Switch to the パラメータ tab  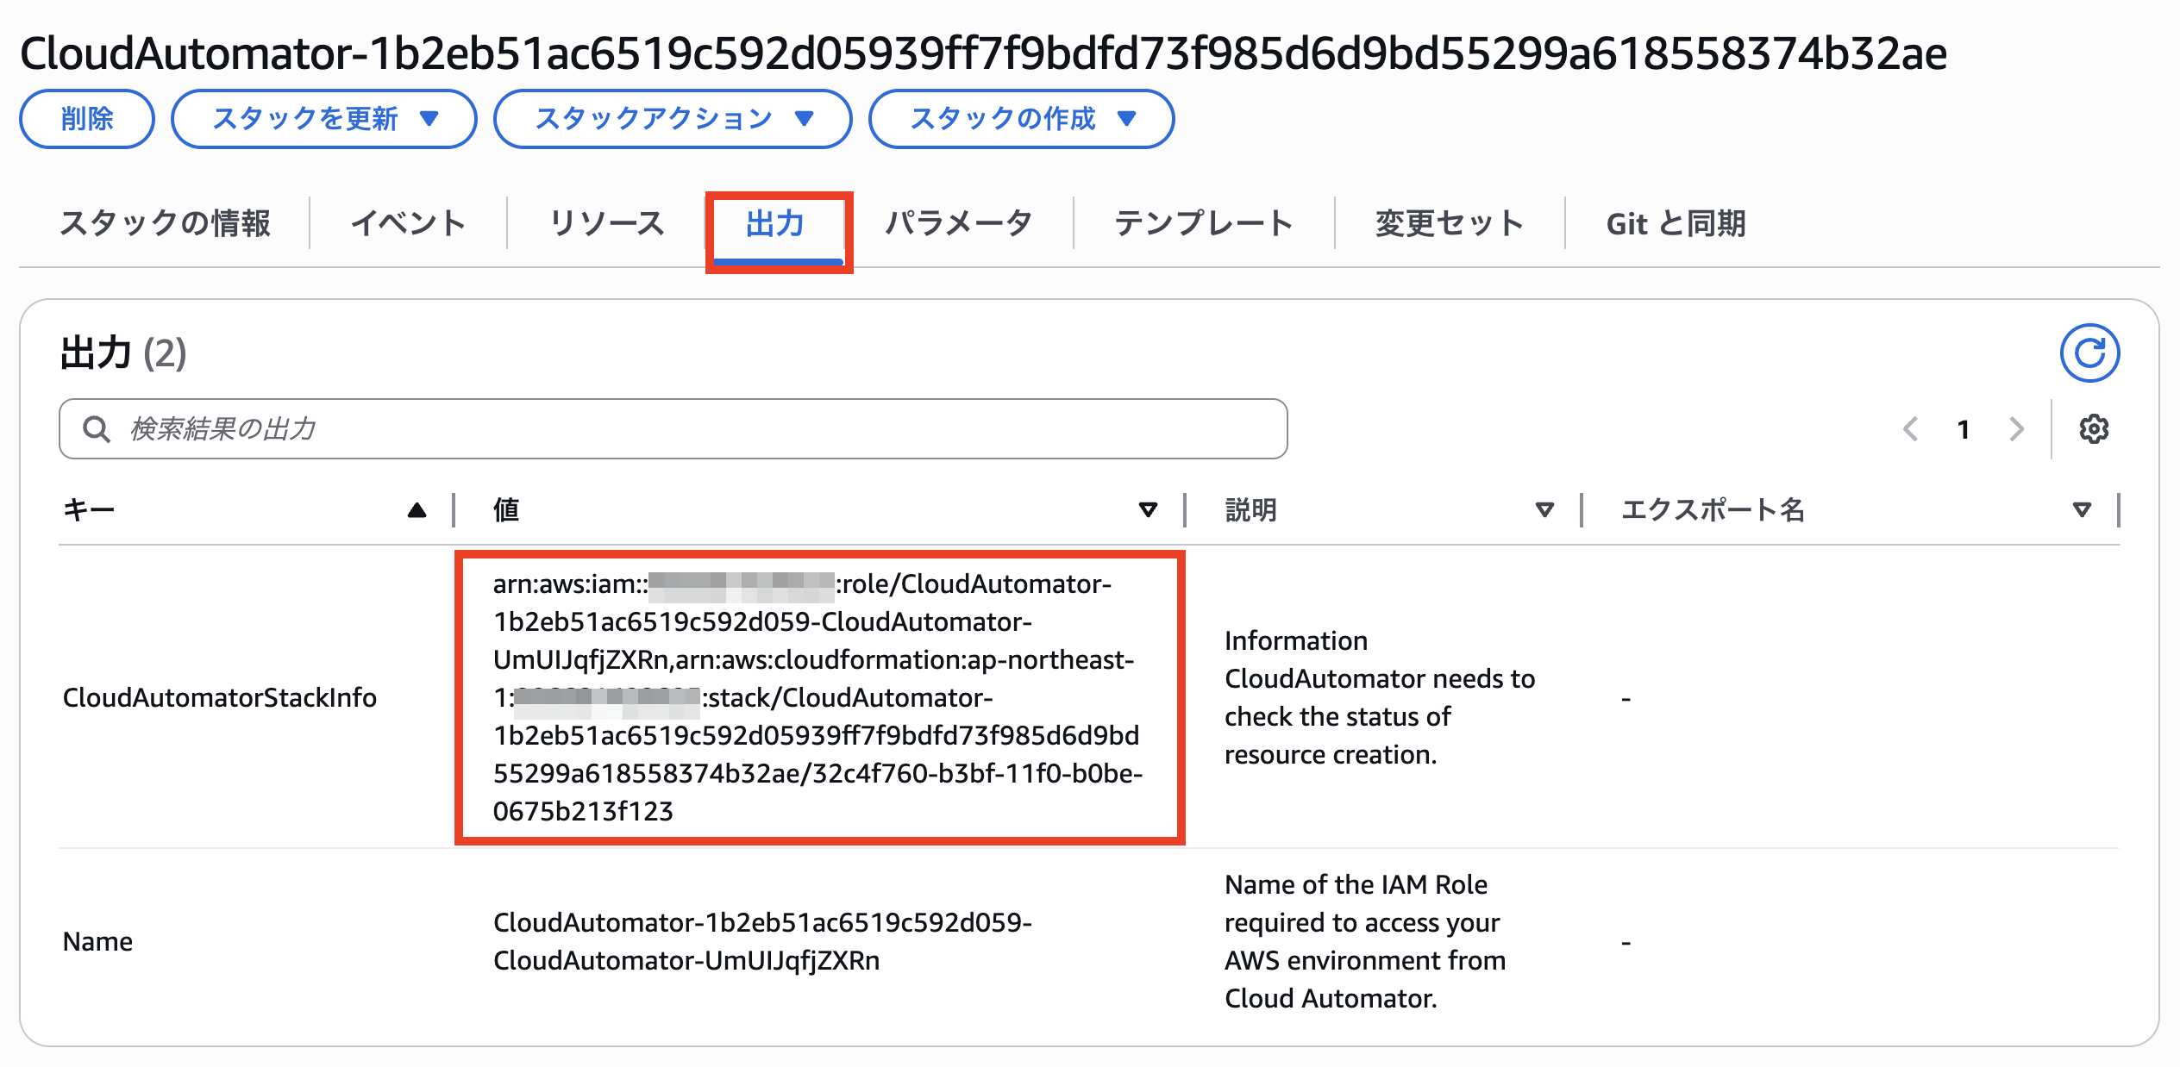point(959,223)
